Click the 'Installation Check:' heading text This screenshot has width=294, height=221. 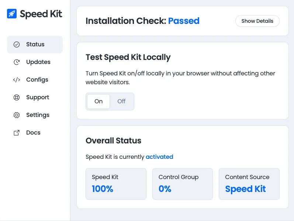coord(126,21)
